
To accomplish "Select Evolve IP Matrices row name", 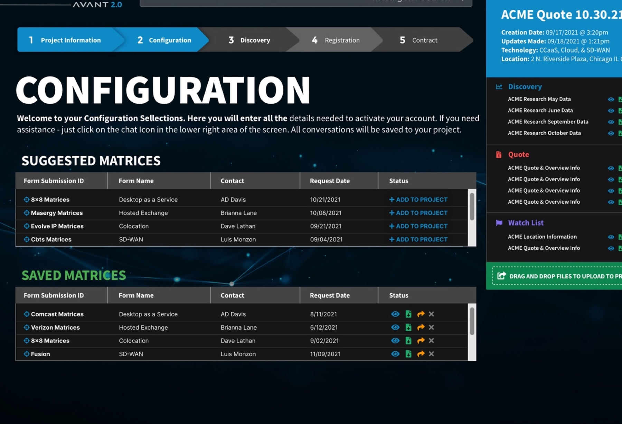I will point(57,226).
